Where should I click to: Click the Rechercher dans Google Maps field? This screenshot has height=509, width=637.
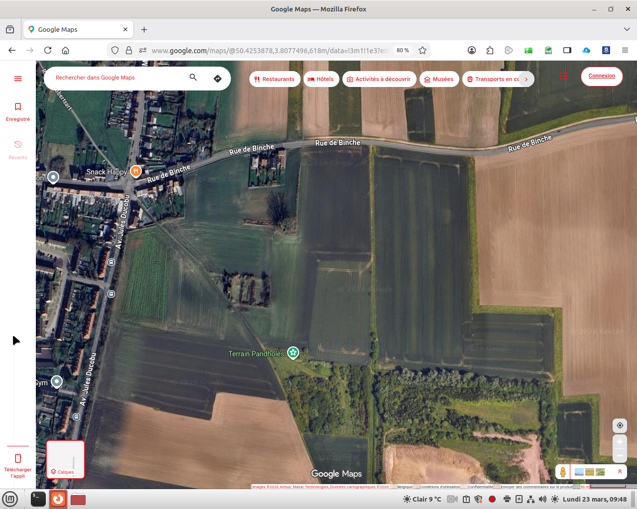pos(119,78)
